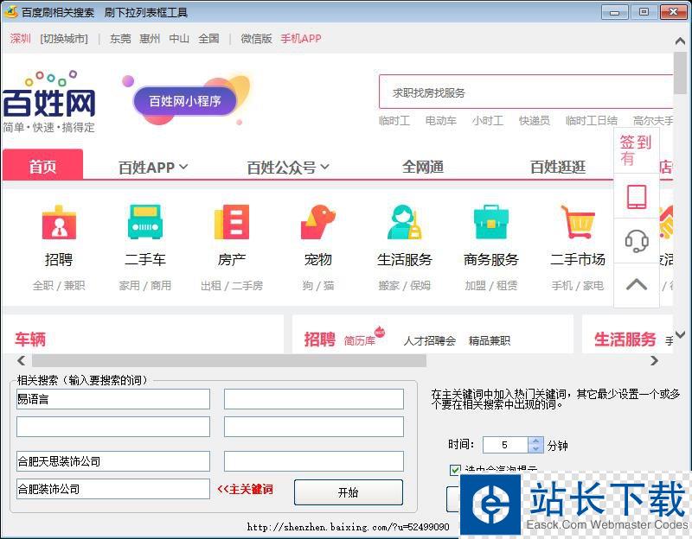Click the 简历库 resume library link
The width and height of the screenshot is (692, 539).
click(359, 340)
